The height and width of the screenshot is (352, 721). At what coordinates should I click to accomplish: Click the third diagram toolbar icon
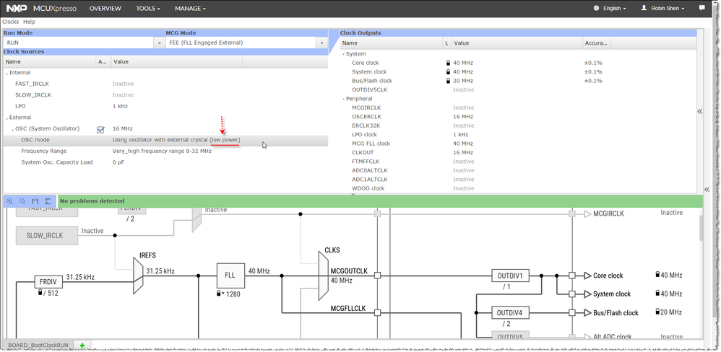(35, 201)
